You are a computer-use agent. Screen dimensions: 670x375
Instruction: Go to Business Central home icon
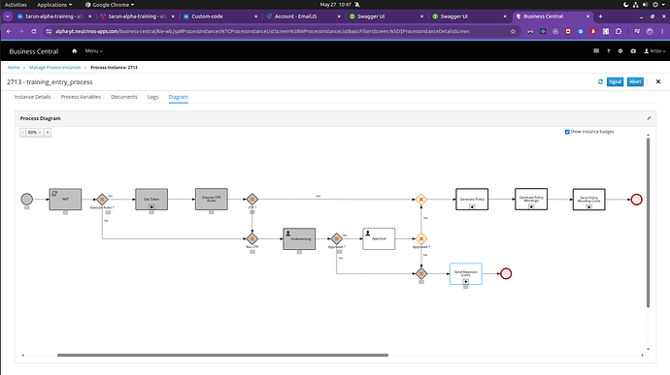click(75, 51)
